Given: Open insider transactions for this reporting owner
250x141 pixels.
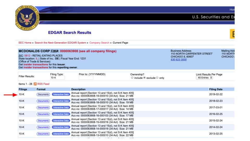Looking at the screenshot, I should pos(36,67).
